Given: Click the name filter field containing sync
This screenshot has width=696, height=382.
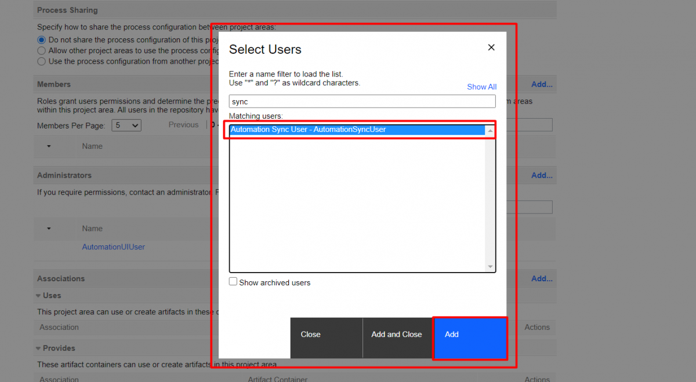Looking at the screenshot, I should (x=362, y=102).
